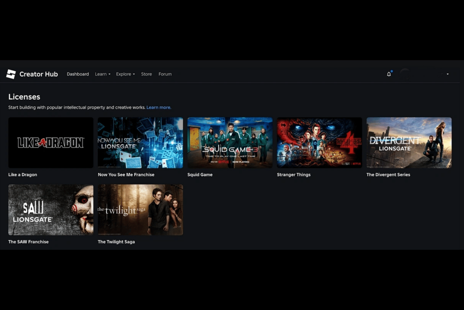The image size is (464, 310).
Task: Open the notifications bell
Action: click(389, 74)
